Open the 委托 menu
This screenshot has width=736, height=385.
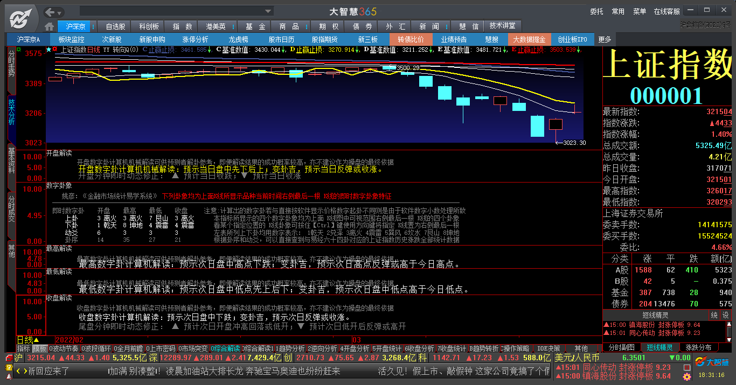(x=596, y=11)
